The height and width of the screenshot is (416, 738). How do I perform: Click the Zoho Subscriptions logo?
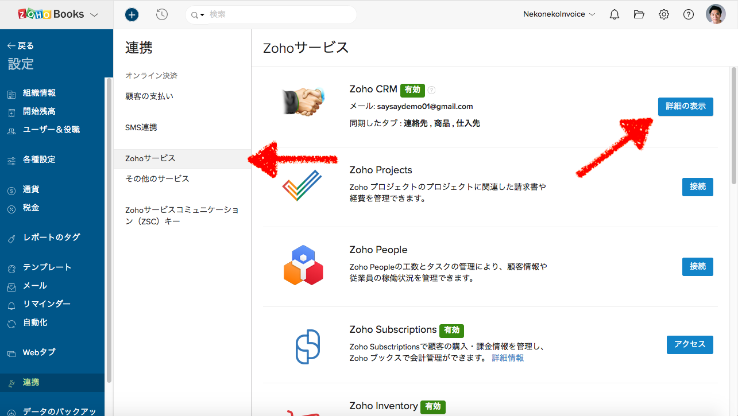[308, 347]
